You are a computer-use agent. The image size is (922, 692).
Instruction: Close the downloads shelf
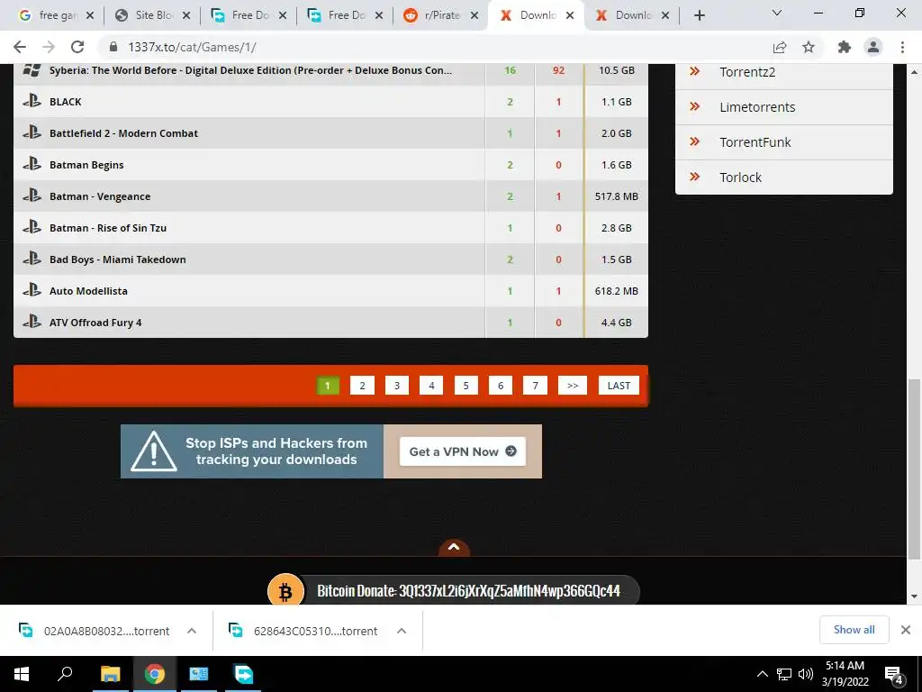(x=906, y=630)
